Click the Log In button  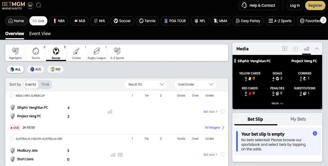click(295, 6)
